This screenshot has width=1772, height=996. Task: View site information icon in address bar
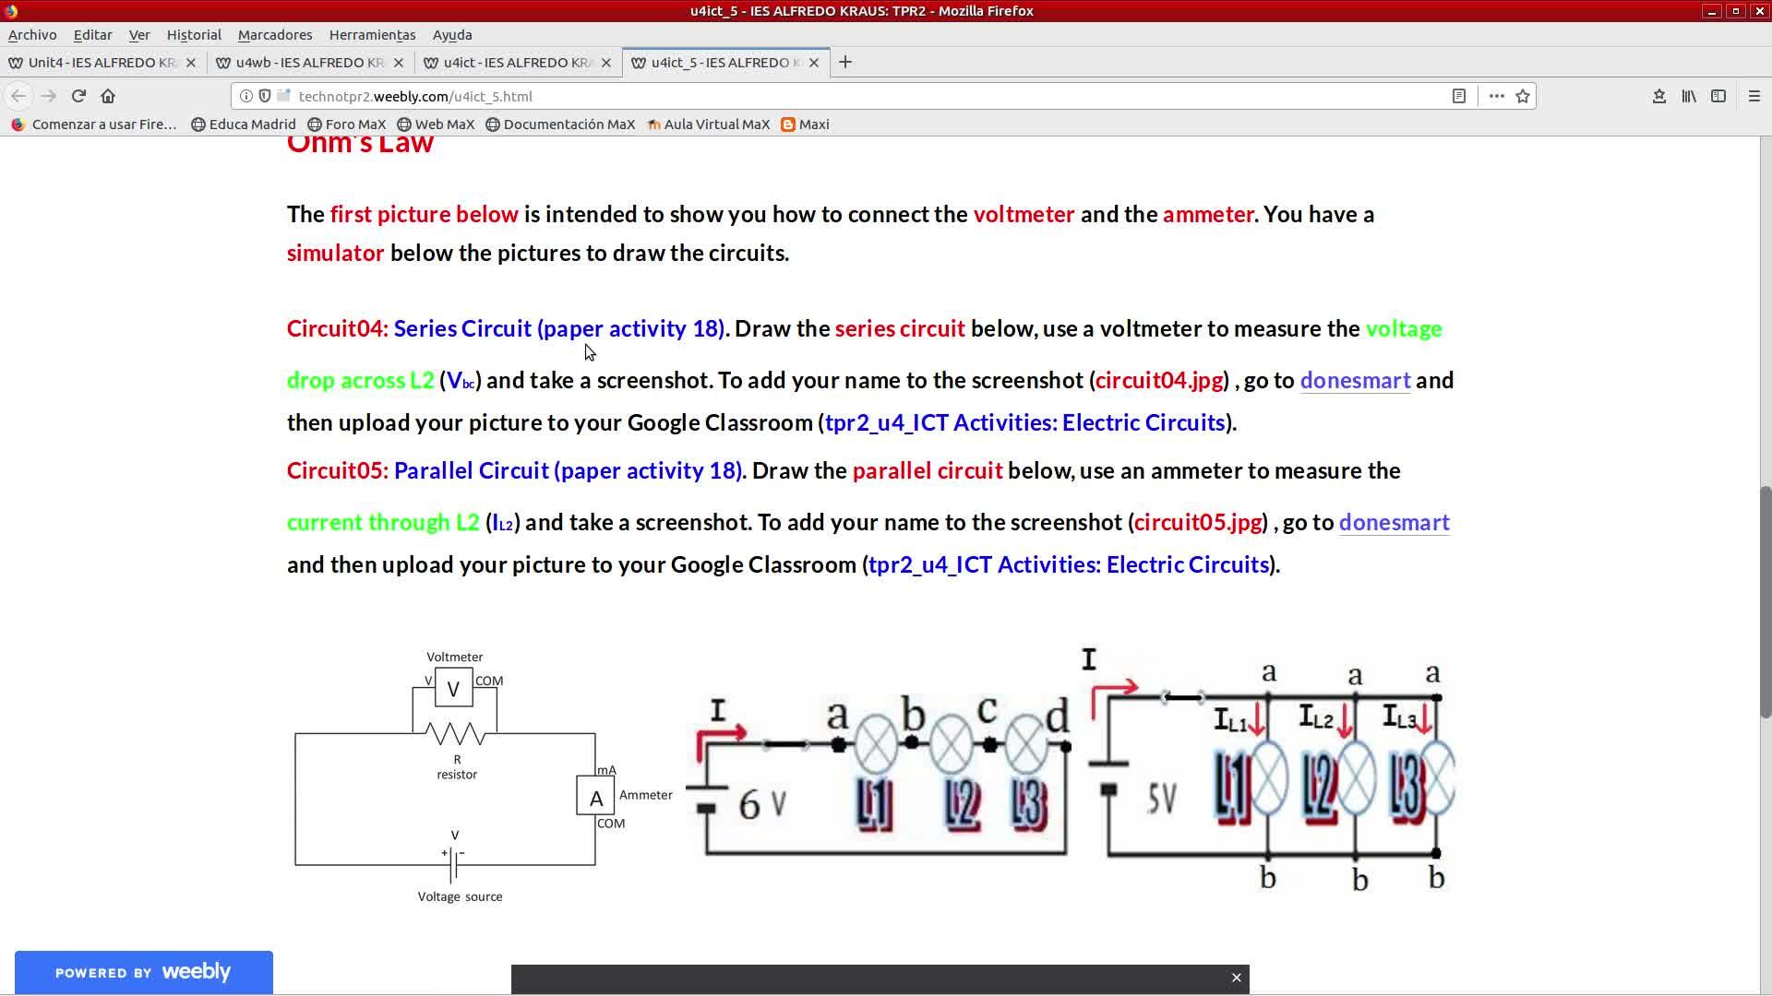tap(246, 96)
